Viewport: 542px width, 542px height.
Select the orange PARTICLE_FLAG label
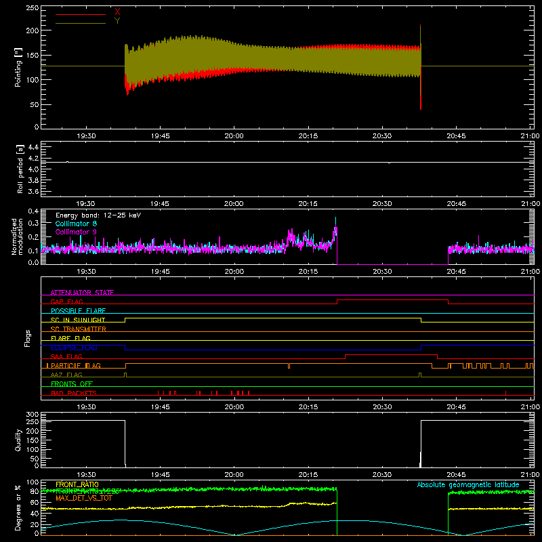76,365
